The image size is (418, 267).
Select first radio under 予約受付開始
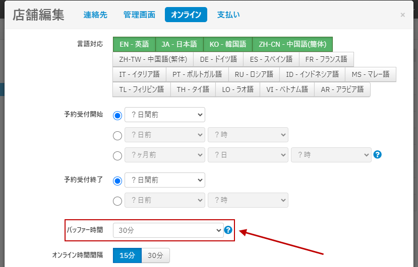point(117,115)
